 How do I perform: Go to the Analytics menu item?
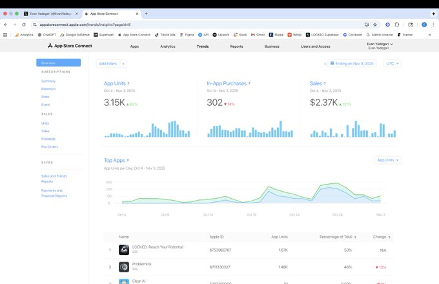[x=168, y=46]
